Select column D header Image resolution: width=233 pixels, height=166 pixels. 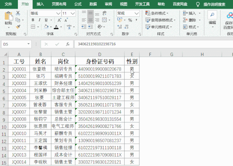coord(100,54)
